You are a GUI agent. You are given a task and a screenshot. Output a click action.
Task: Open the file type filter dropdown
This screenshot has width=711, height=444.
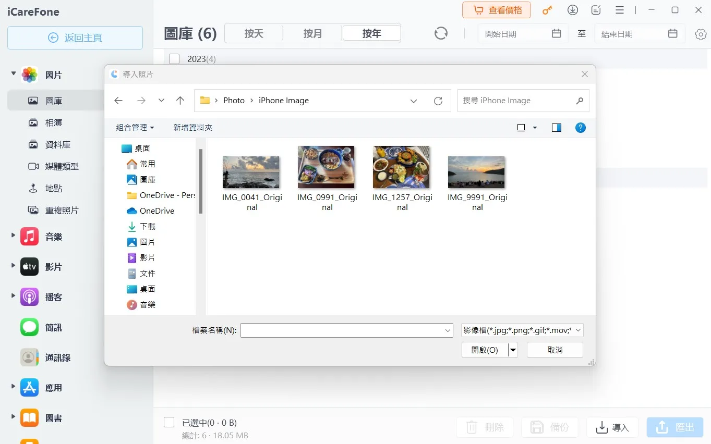pyautogui.click(x=522, y=330)
